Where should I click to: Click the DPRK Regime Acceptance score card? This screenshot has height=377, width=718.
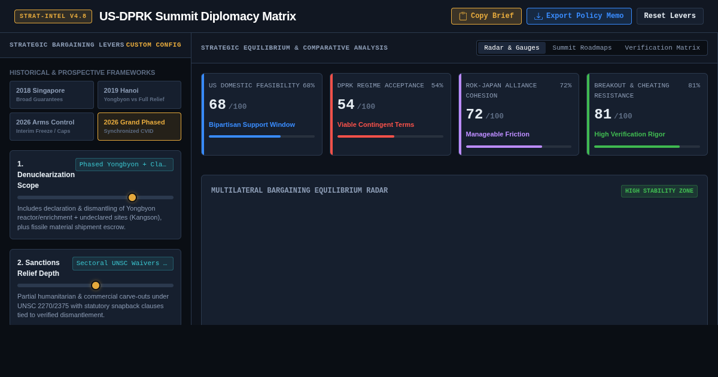pyautogui.click(x=390, y=114)
